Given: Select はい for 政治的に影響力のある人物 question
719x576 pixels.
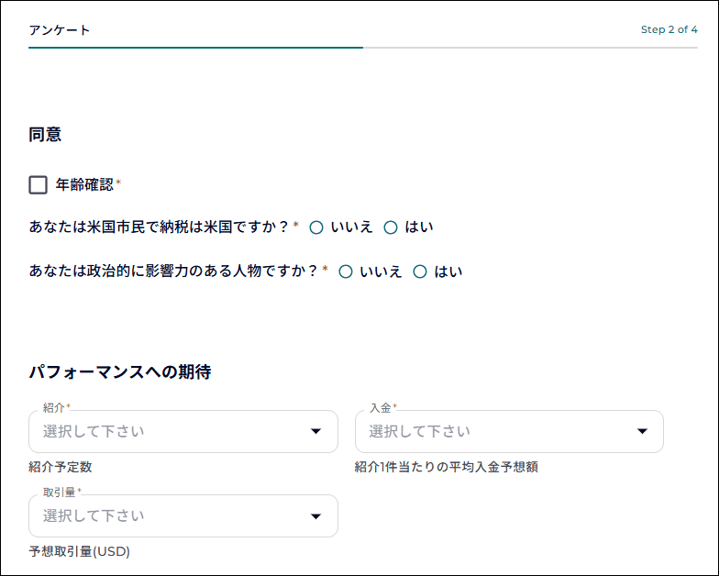Looking at the screenshot, I should pos(420,272).
